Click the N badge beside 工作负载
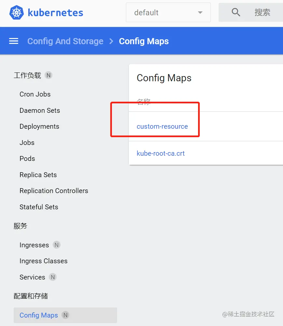Screen dimensions: 283x326 (x=48, y=75)
